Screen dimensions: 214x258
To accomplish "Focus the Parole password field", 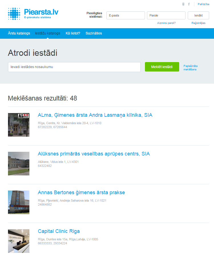I will (166, 15).
